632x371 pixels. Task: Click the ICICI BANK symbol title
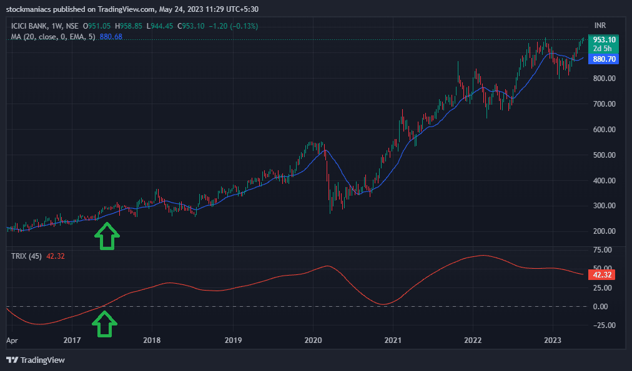(29, 26)
